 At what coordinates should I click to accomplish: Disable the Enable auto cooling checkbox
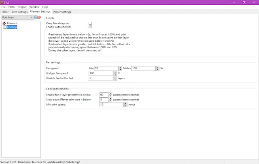[x=90, y=27]
